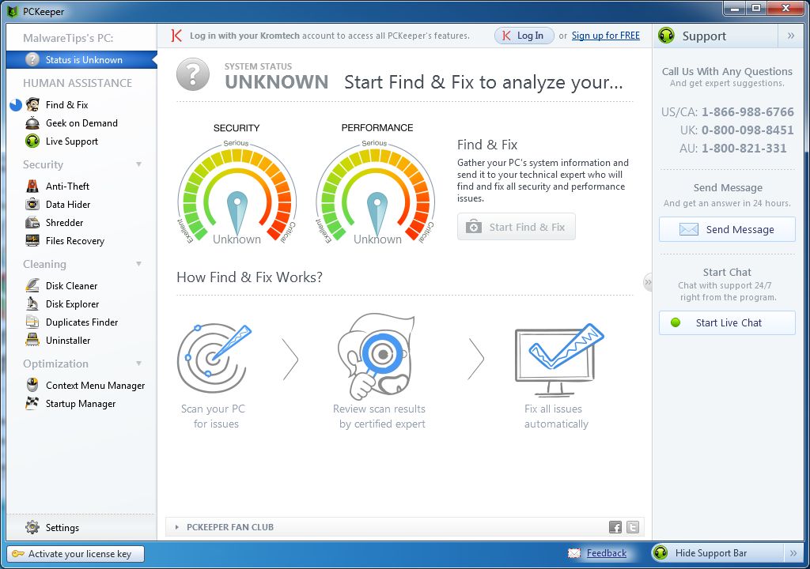Click the Feedback envelope icon

pos(574,553)
